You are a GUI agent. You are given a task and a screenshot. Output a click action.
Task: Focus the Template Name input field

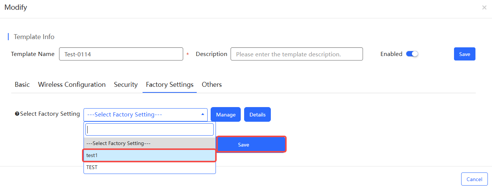pyautogui.click(x=121, y=54)
